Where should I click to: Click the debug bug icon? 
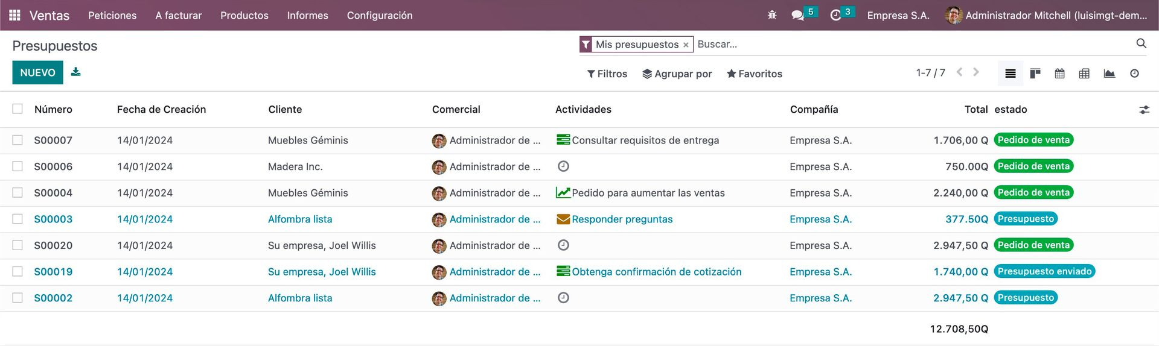coord(772,15)
